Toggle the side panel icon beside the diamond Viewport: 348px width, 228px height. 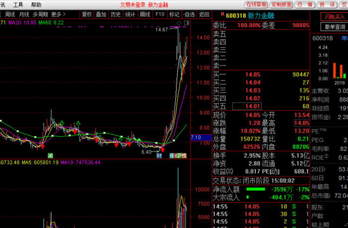(186, 23)
